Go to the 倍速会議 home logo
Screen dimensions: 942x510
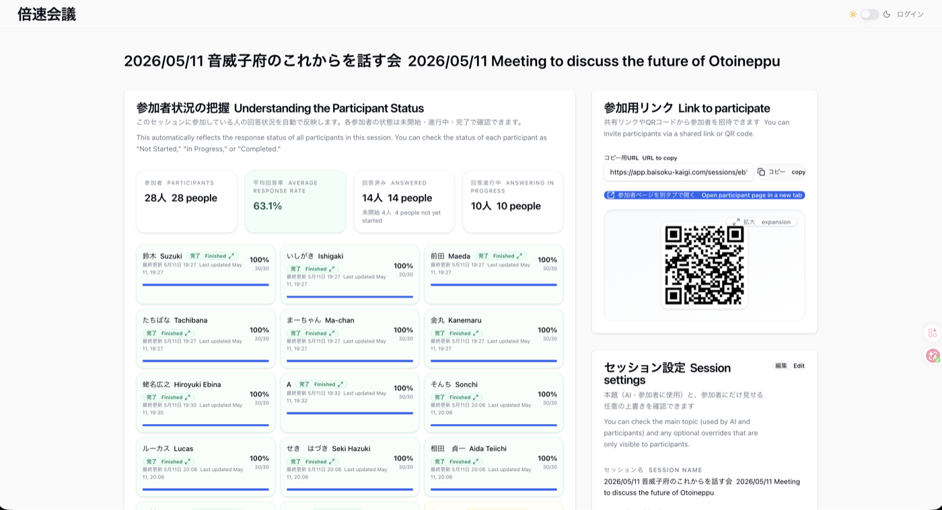46,14
